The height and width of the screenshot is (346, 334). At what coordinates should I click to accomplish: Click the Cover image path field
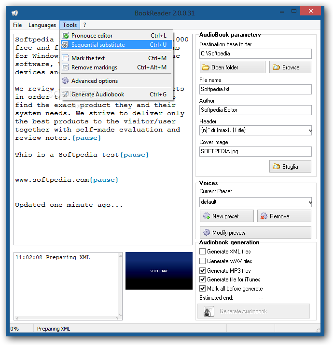pos(255,152)
